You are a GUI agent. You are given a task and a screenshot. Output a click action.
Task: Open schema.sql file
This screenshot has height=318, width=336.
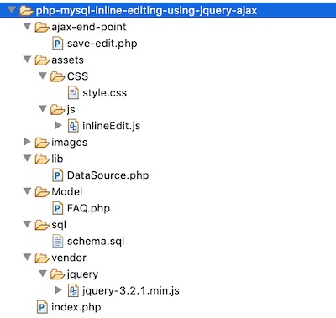pos(96,242)
